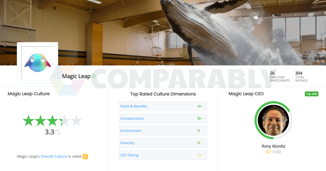Screen dimensions: 326x171
Task: Click the fifth gray rating star
Action: [76, 121]
